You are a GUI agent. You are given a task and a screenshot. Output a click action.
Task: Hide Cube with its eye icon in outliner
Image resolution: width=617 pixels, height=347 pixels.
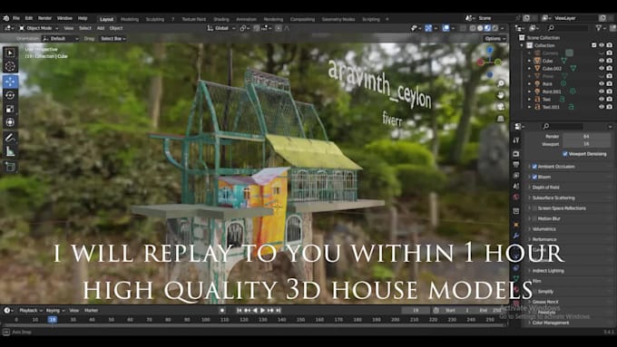[602, 61]
